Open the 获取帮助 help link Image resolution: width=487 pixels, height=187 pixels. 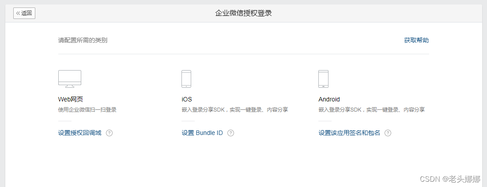(416, 40)
